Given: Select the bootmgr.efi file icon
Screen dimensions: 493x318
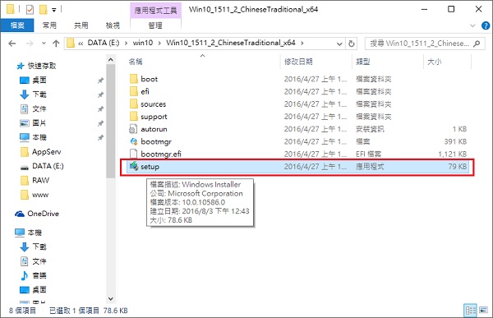Looking at the screenshot, I should pyautogui.click(x=134, y=154).
